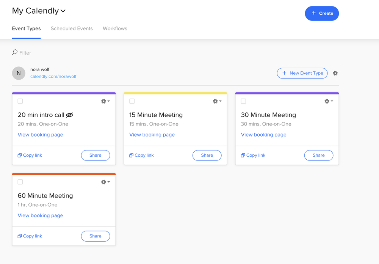379x264 pixels.
Task: Open the calendly.com/norawolf link
Action: [x=53, y=77]
